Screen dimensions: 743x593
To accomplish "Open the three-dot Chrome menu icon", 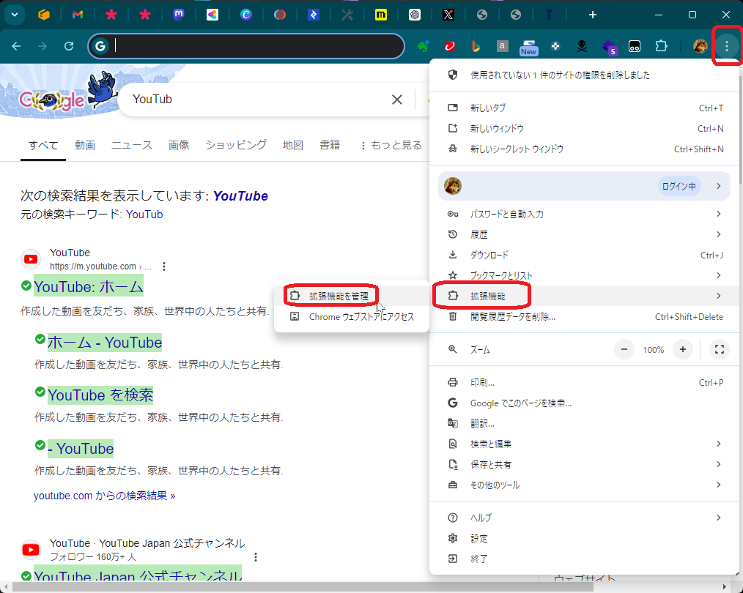I will pyautogui.click(x=727, y=45).
